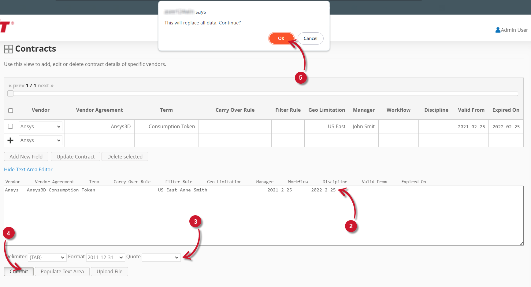Click the Update Contract button
This screenshot has height=287, width=531.
(75, 156)
